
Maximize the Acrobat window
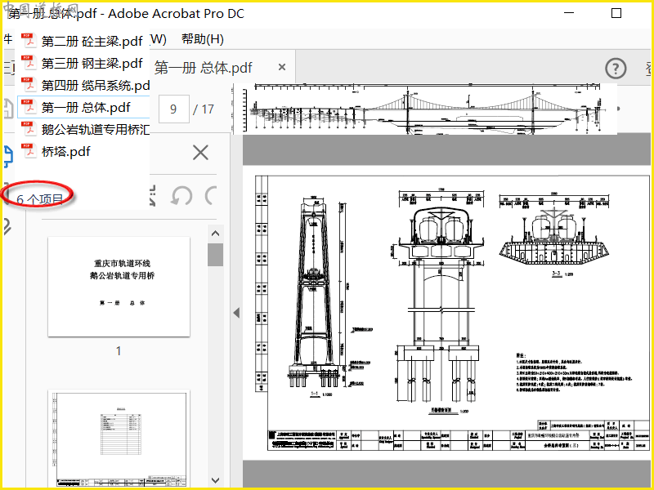[x=616, y=13]
